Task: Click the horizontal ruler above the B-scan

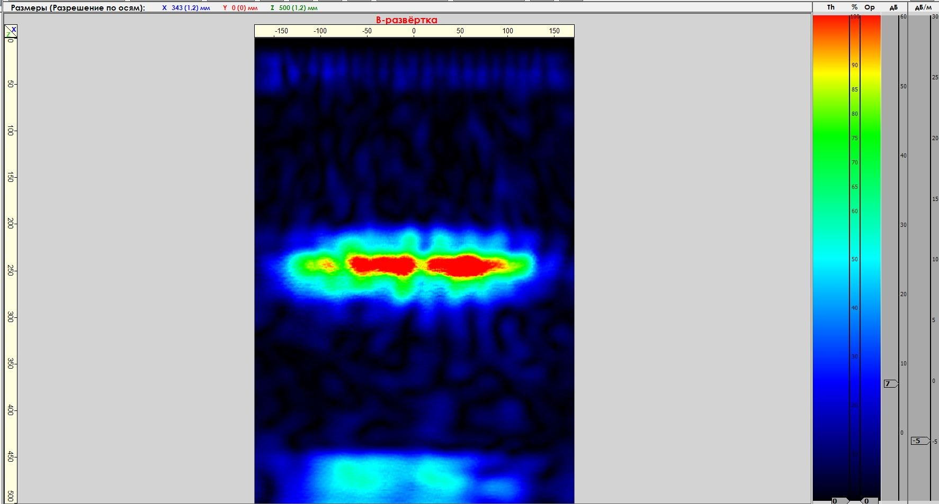Action: (x=414, y=31)
